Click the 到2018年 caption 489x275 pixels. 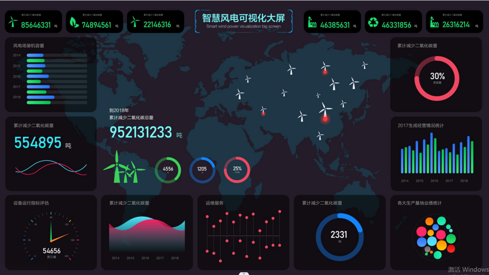click(x=119, y=110)
